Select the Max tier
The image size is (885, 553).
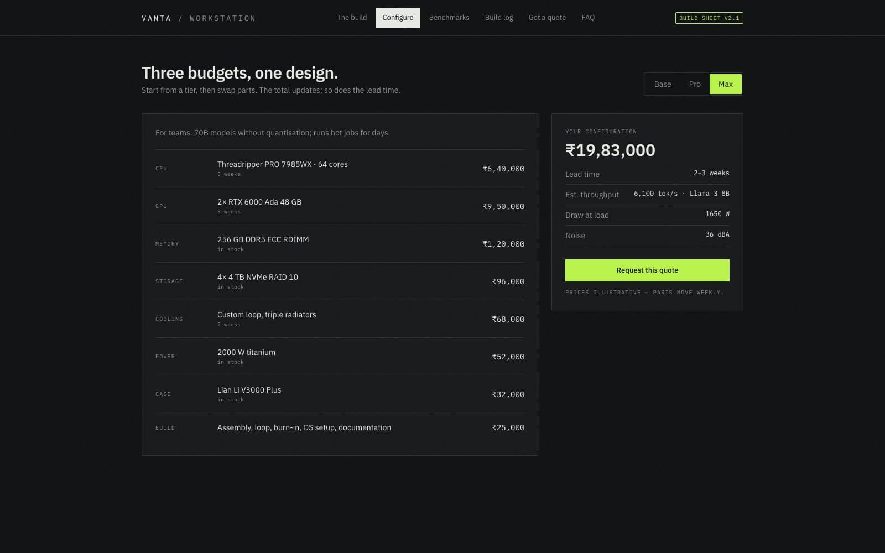tap(725, 84)
